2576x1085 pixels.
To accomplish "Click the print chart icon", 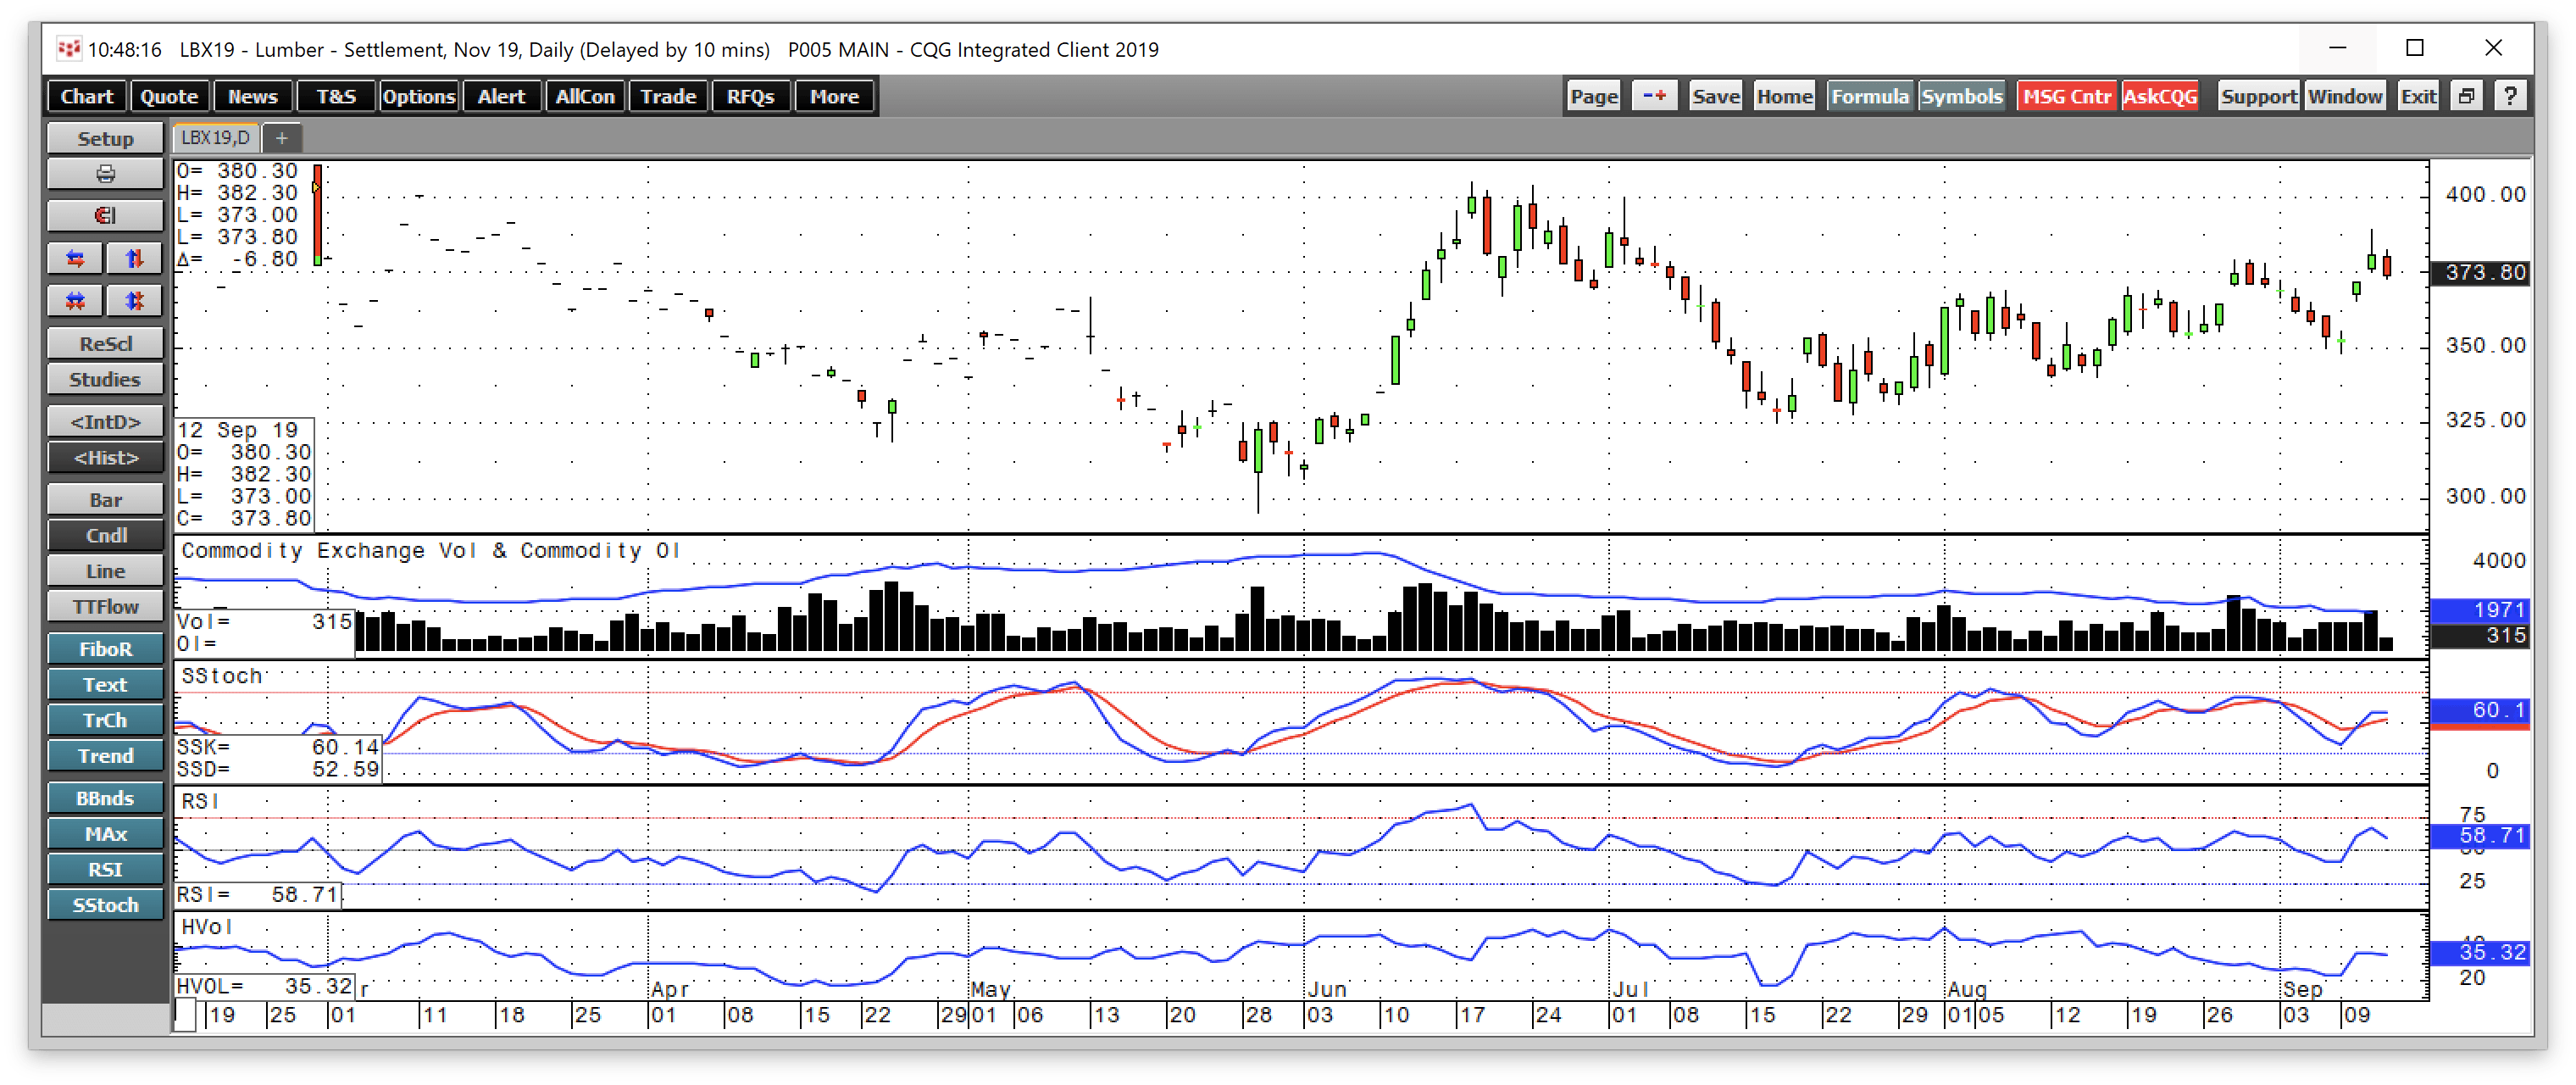I will pyautogui.click(x=104, y=173).
